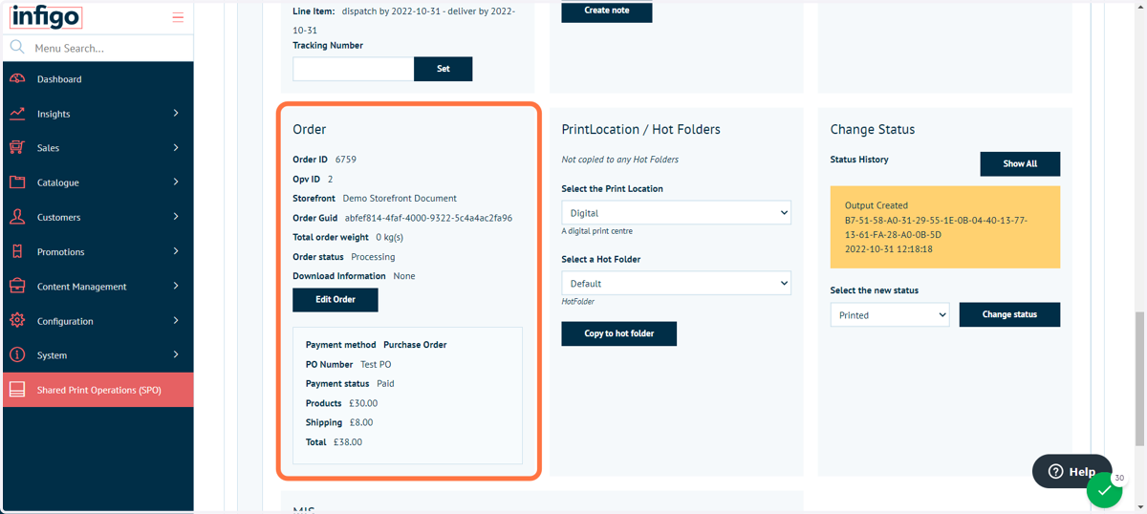Click the Create note button
The width and height of the screenshot is (1147, 514).
click(606, 11)
